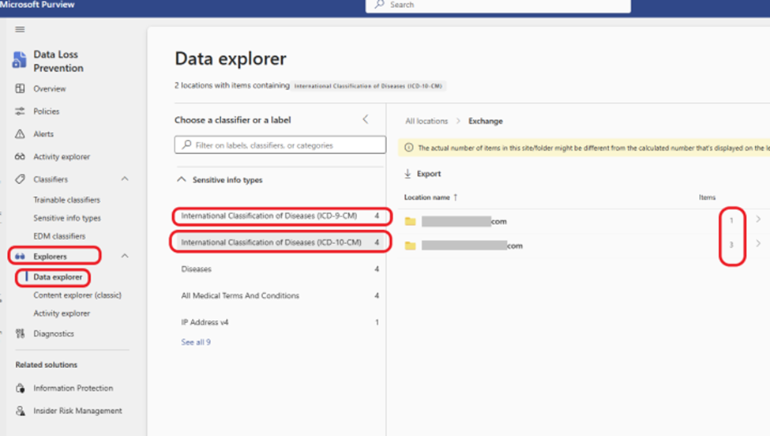The height and width of the screenshot is (436, 770).
Task: Click the ICD-10-CM filter tag under title
Action: [x=368, y=86]
